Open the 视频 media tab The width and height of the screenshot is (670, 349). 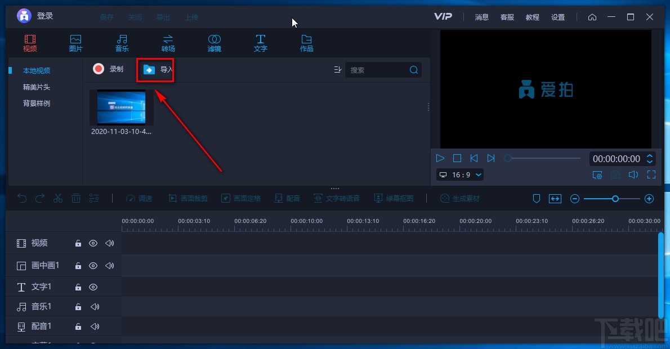(30, 43)
